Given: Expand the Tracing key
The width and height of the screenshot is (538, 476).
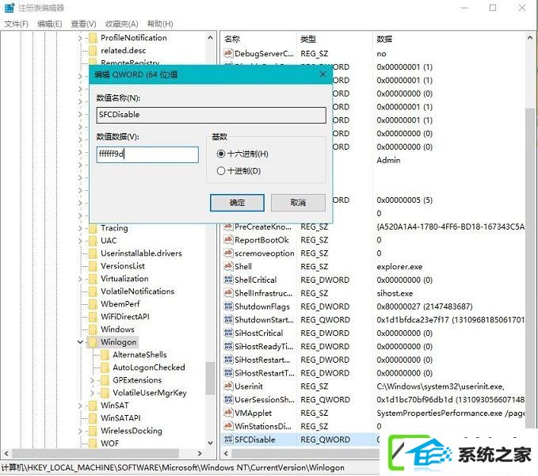Looking at the screenshot, I should pyautogui.click(x=80, y=228).
